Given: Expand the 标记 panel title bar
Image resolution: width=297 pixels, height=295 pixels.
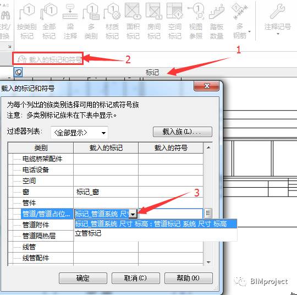Looking at the screenshot, I should [152, 73].
